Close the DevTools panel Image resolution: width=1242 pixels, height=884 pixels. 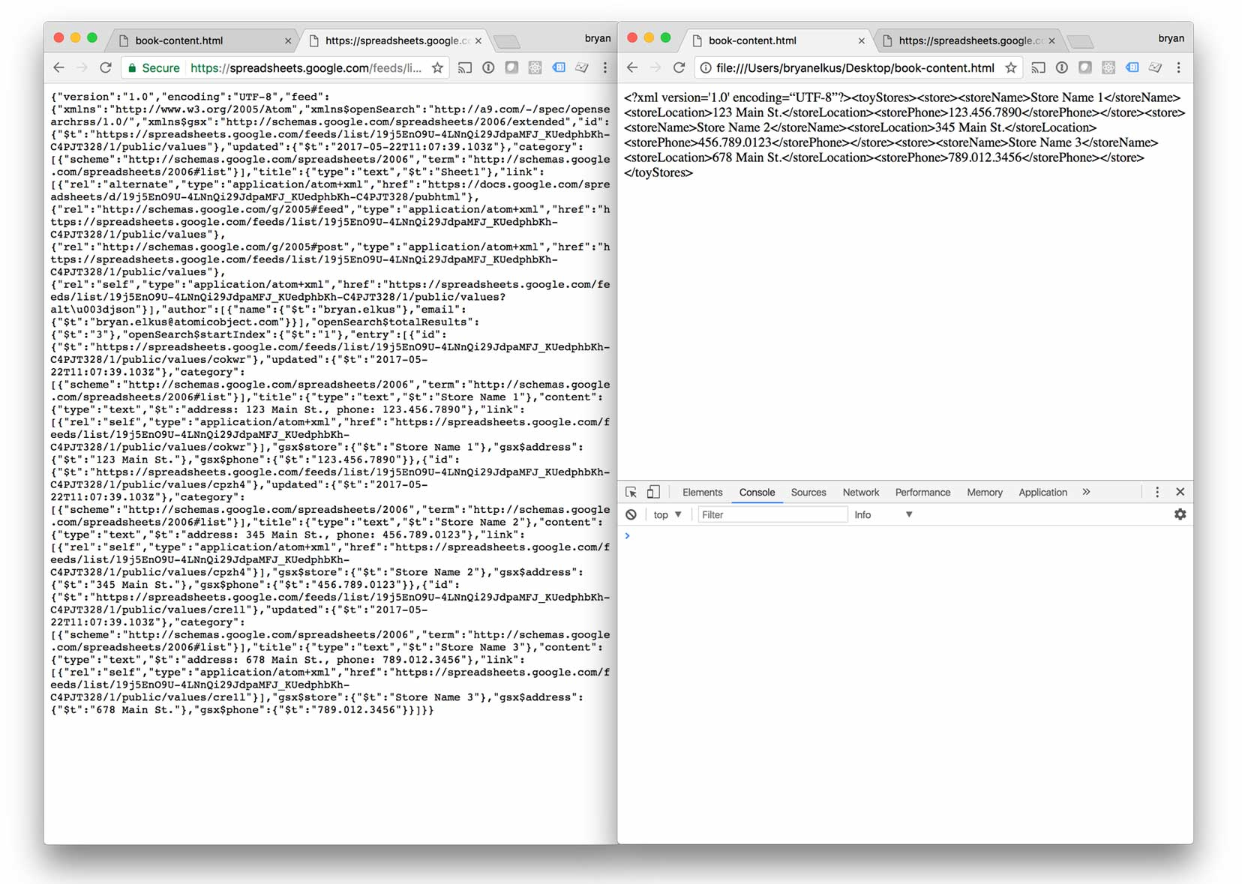click(x=1180, y=492)
